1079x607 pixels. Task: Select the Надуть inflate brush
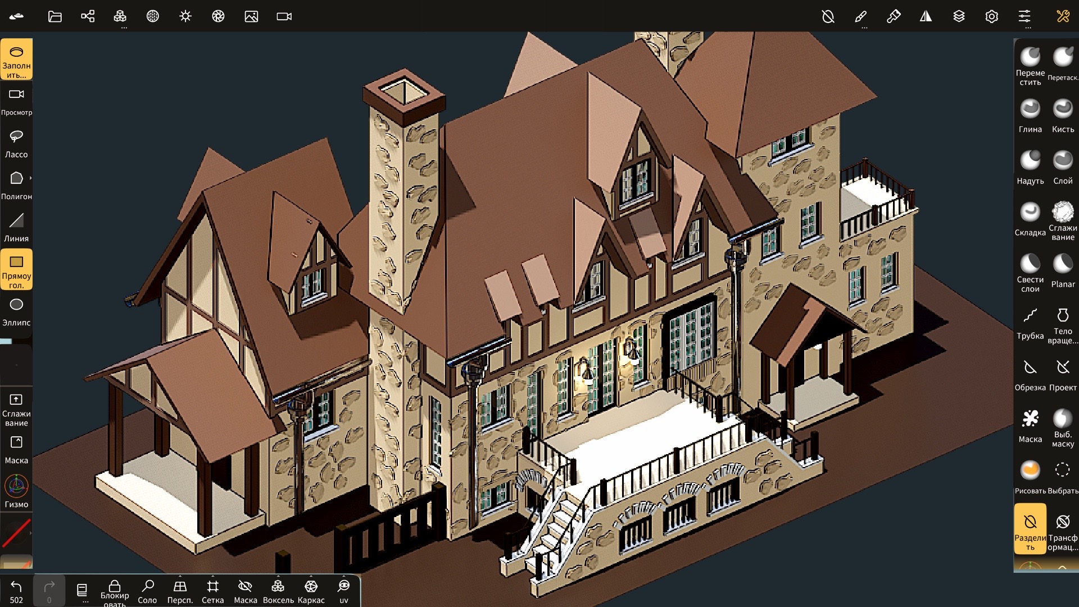coord(1030,167)
